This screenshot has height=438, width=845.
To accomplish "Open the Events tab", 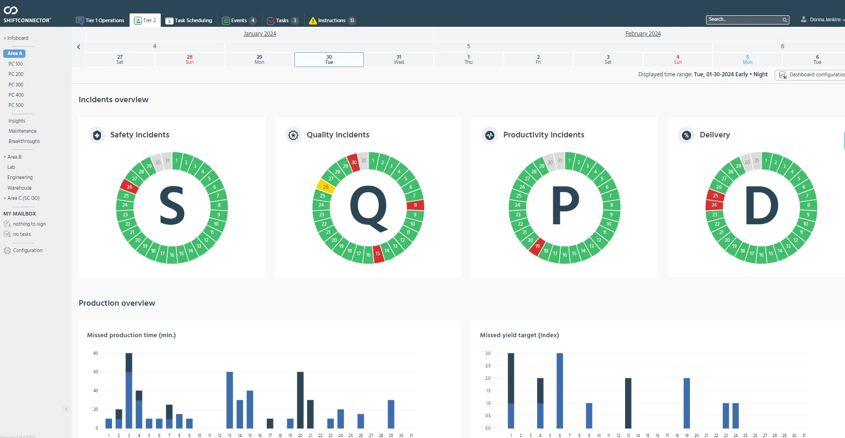I will click(239, 20).
